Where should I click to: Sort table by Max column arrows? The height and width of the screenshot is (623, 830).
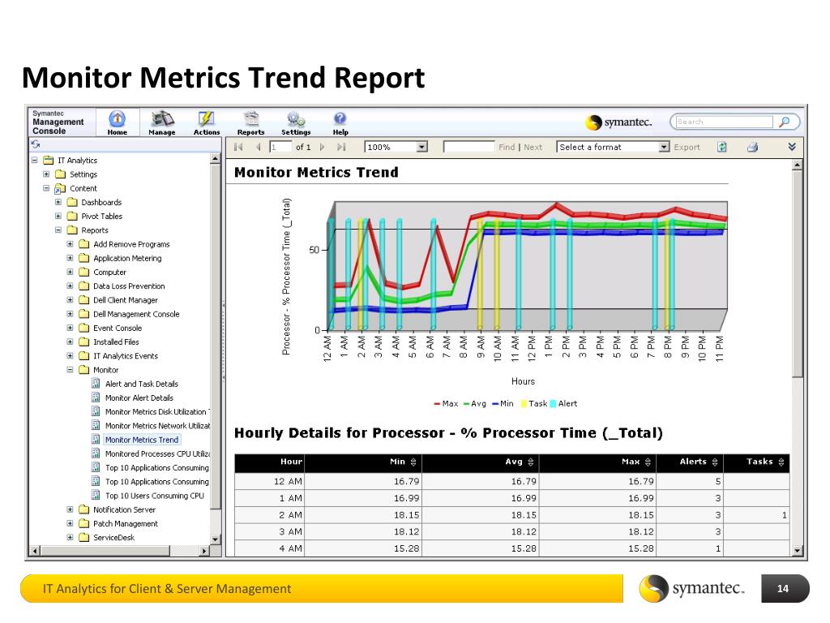pyautogui.click(x=648, y=462)
